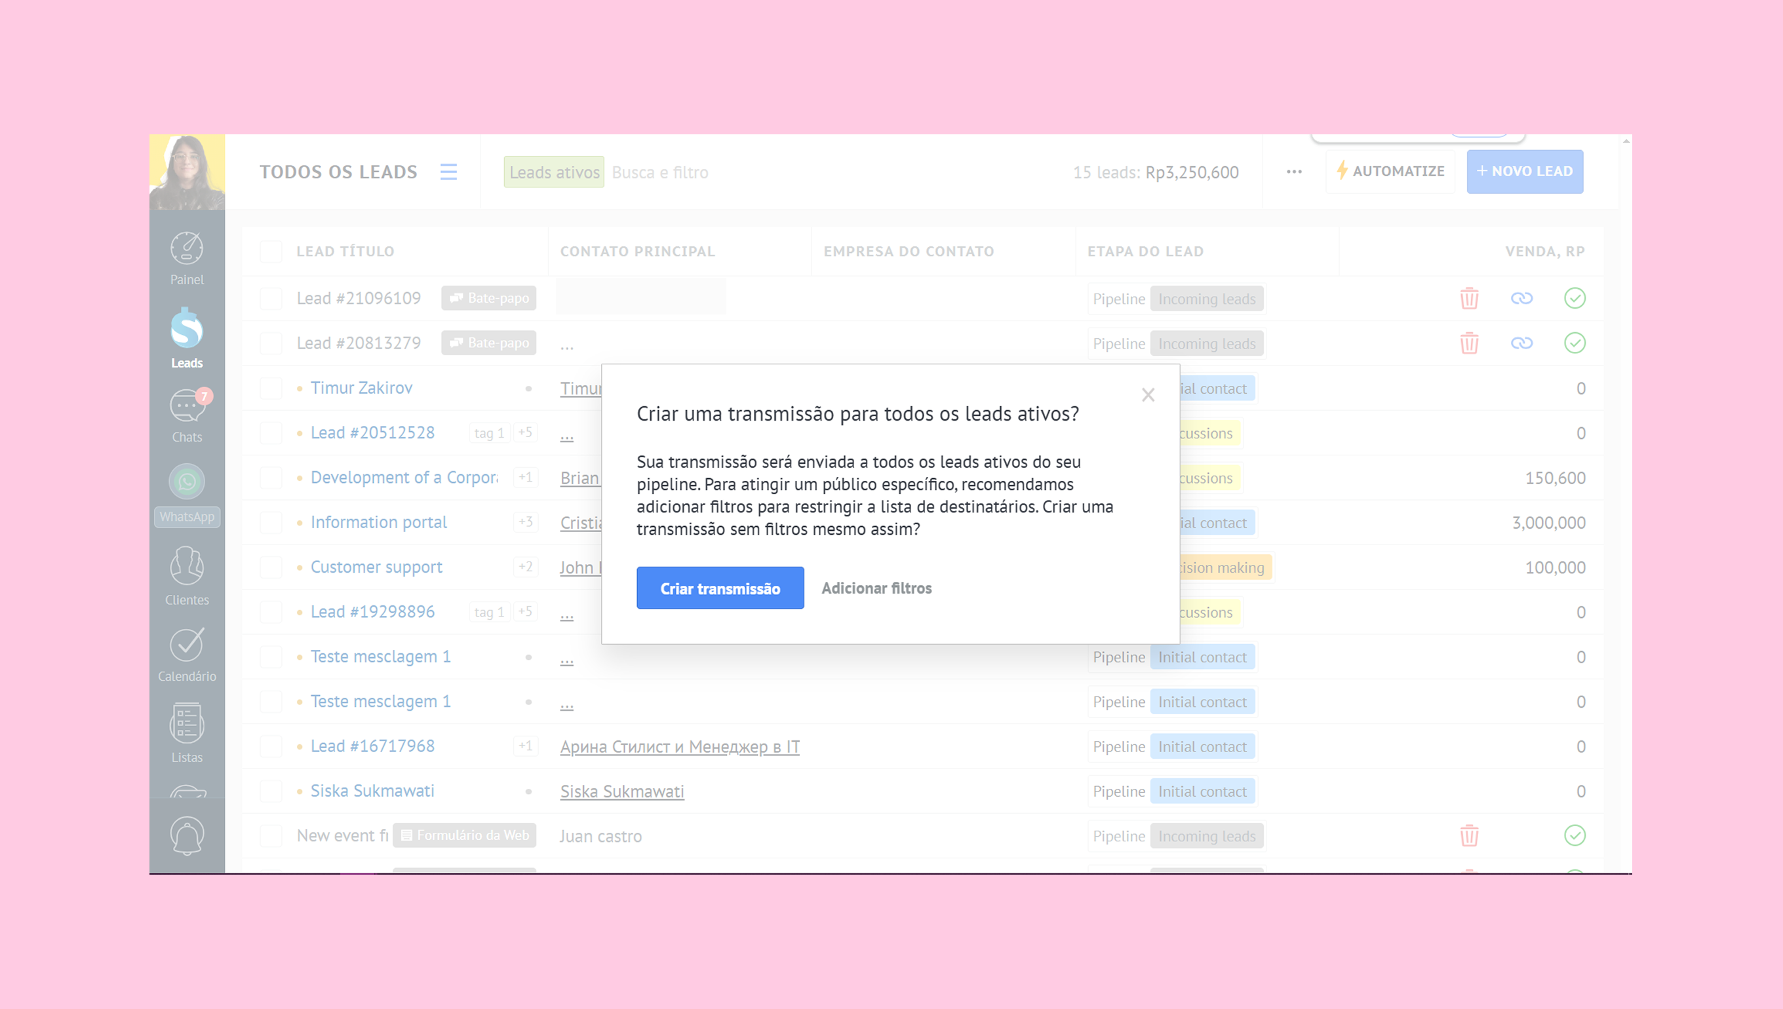
Task: Check the Lead #20813279 row checkbox
Action: pyautogui.click(x=270, y=343)
